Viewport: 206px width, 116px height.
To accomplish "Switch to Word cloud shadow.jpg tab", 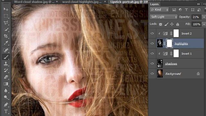I will (x=34, y=2).
